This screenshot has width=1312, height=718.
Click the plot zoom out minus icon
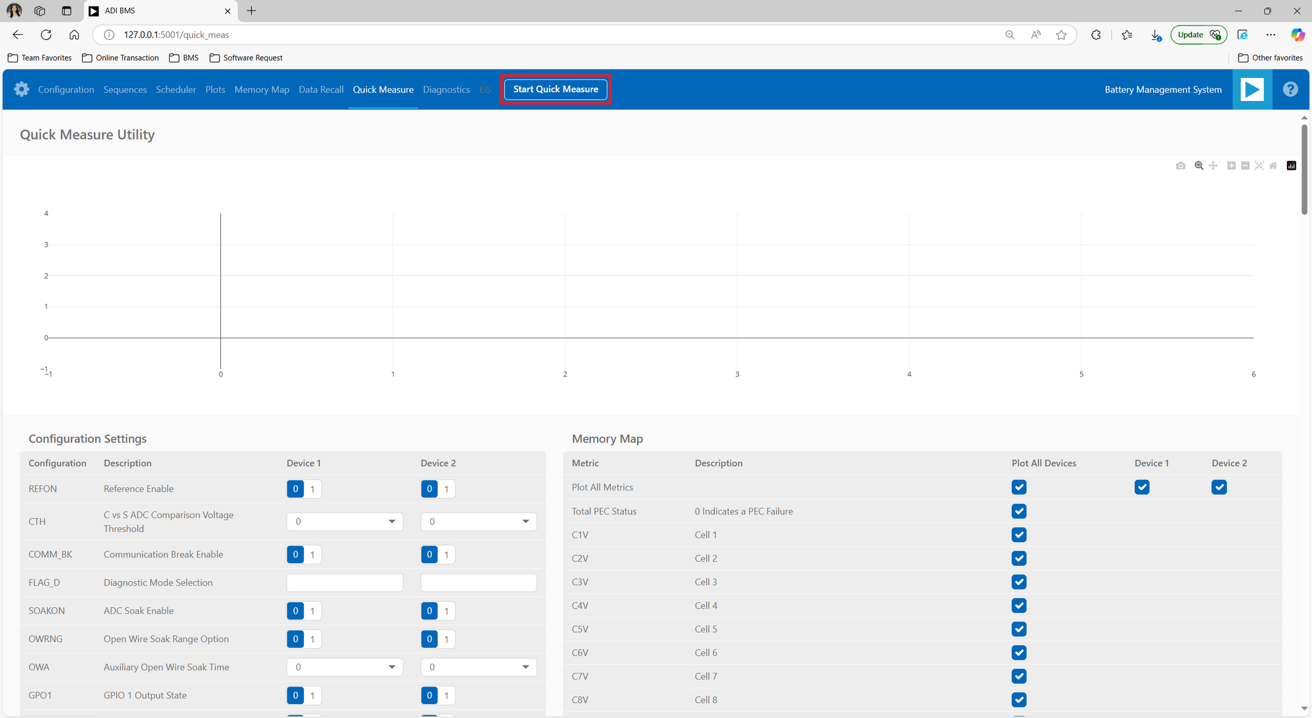[1245, 166]
